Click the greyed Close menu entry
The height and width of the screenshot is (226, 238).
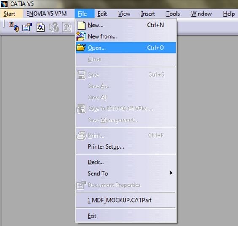point(126,59)
